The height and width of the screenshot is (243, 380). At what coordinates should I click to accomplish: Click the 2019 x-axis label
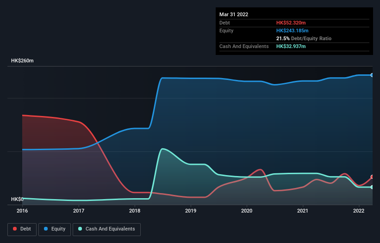pos(191,211)
